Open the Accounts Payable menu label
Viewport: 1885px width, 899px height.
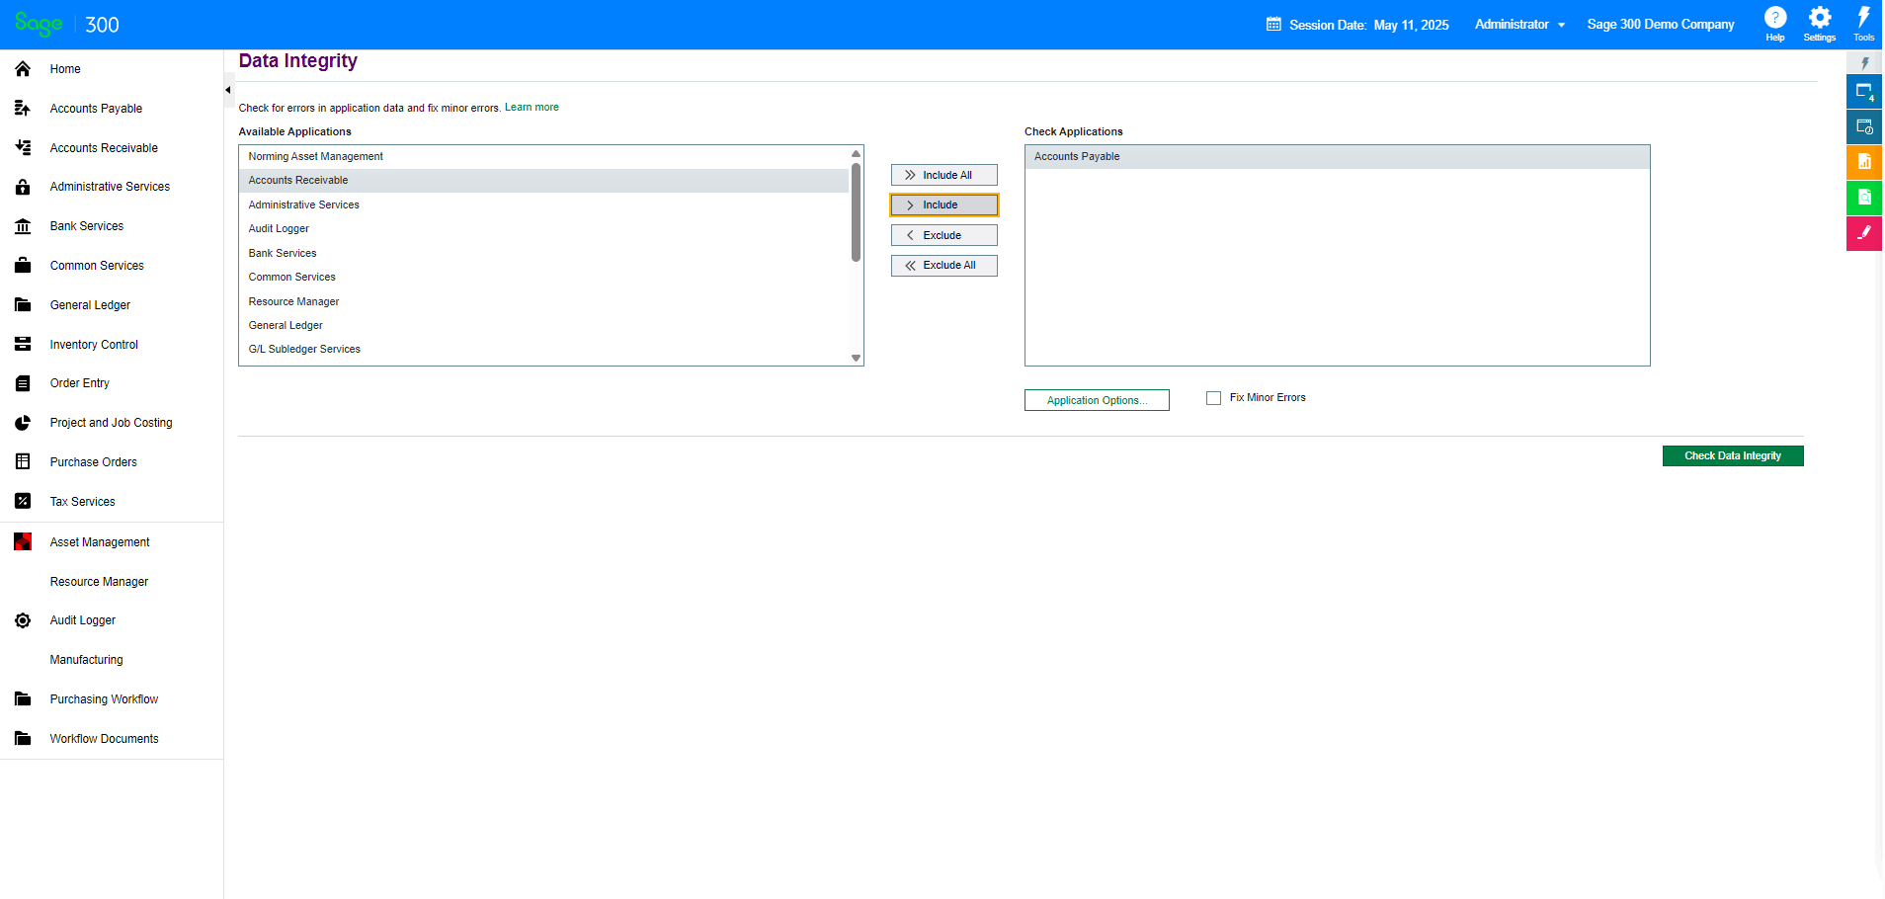(x=97, y=109)
